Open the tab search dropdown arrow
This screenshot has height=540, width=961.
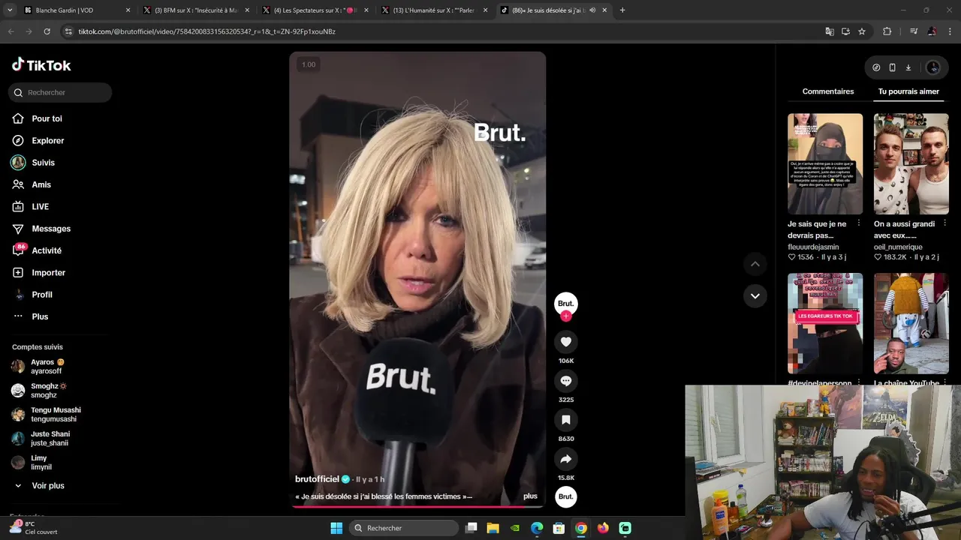(x=10, y=10)
